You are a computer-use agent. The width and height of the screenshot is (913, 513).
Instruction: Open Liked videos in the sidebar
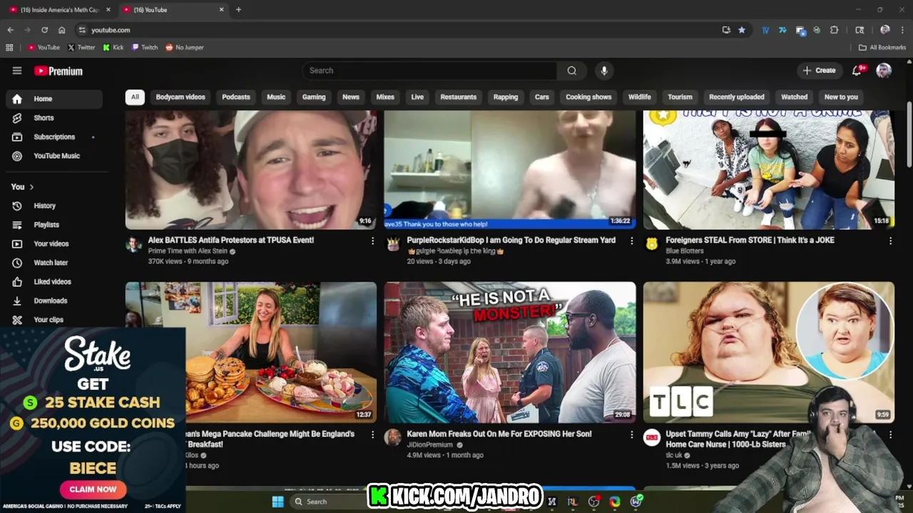pyautogui.click(x=54, y=281)
